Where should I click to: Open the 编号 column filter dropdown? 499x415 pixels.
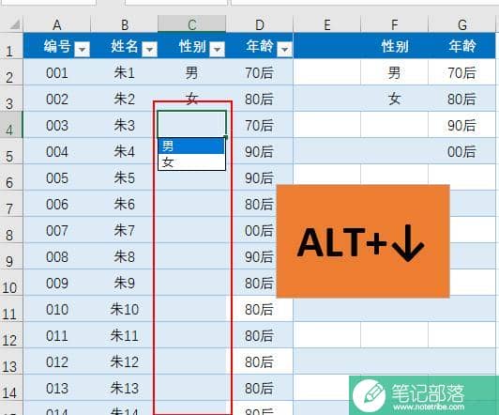(x=82, y=49)
